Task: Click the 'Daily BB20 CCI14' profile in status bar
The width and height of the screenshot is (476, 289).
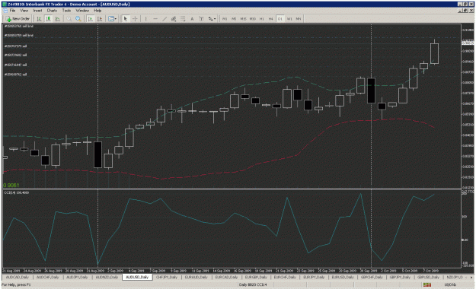Action: [253, 284]
